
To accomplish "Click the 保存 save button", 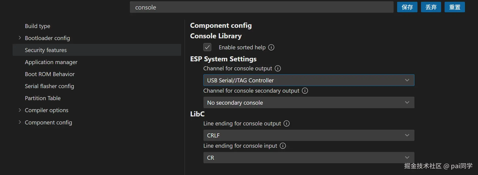I will (407, 7).
